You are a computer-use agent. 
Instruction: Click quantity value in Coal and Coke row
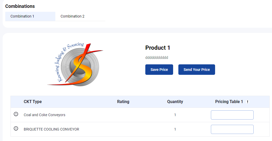(175, 115)
